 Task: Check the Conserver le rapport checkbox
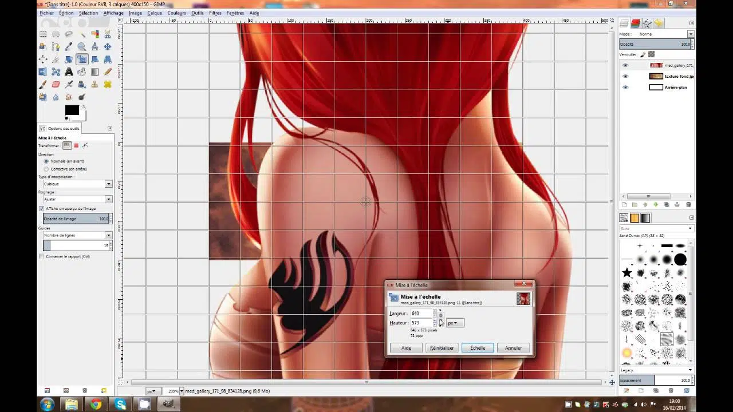click(x=41, y=256)
